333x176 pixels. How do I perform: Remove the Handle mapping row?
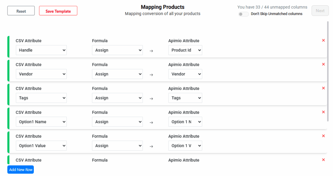pos(323,40)
